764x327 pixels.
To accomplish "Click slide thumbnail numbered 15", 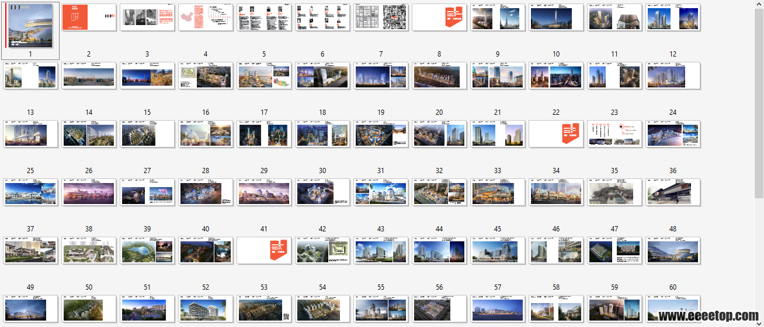I will pyautogui.click(x=147, y=76).
